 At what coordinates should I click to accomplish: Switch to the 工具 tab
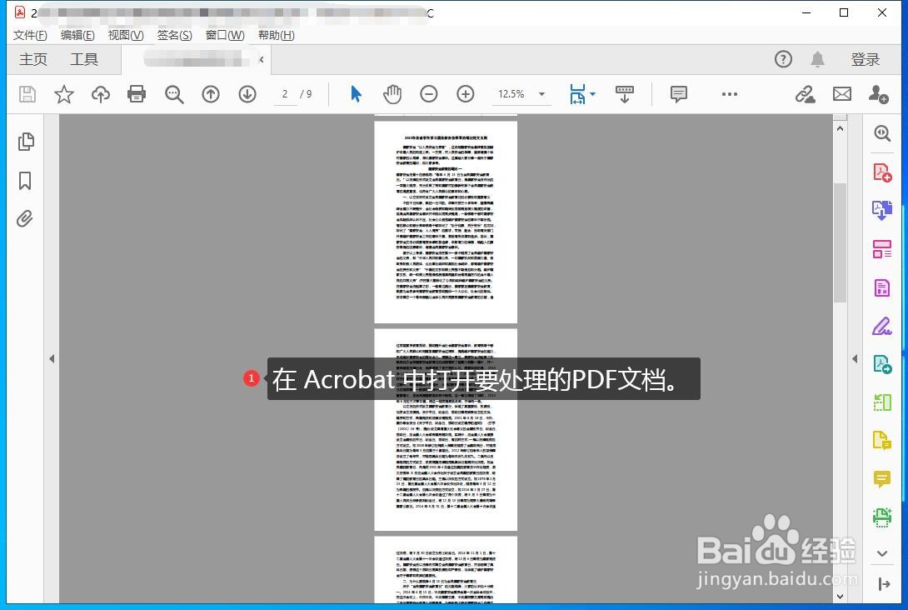click(84, 59)
